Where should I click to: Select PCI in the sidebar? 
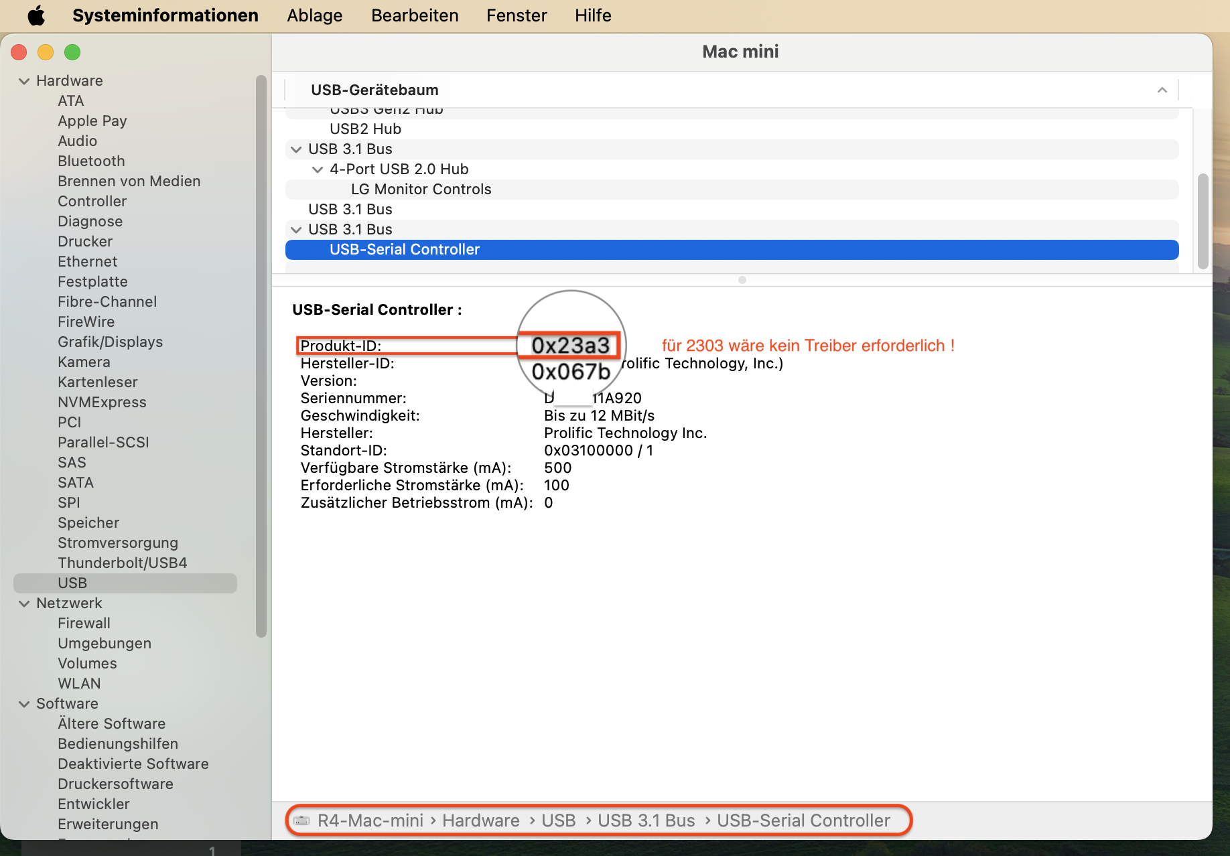coord(70,422)
